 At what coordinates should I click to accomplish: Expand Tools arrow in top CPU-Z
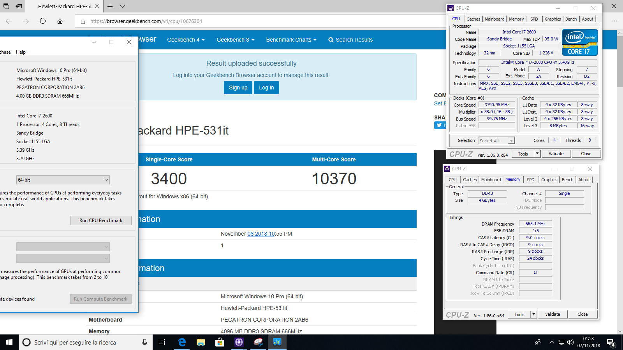pos(537,154)
